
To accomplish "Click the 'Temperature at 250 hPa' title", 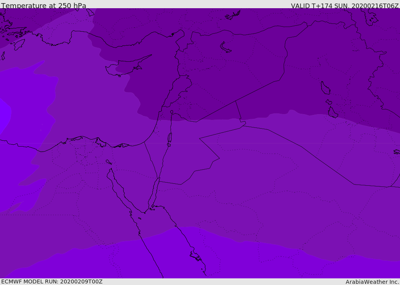I will (44, 6).
